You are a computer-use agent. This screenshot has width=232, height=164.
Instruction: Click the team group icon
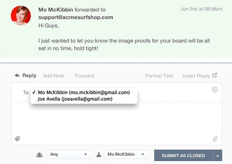(39, 155)
